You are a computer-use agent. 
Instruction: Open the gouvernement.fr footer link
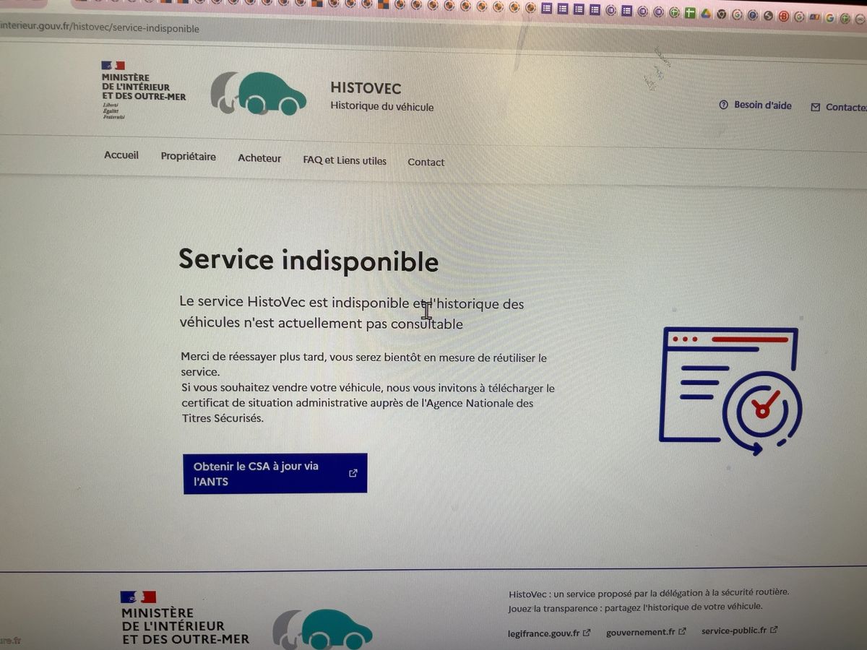(646, 632)
